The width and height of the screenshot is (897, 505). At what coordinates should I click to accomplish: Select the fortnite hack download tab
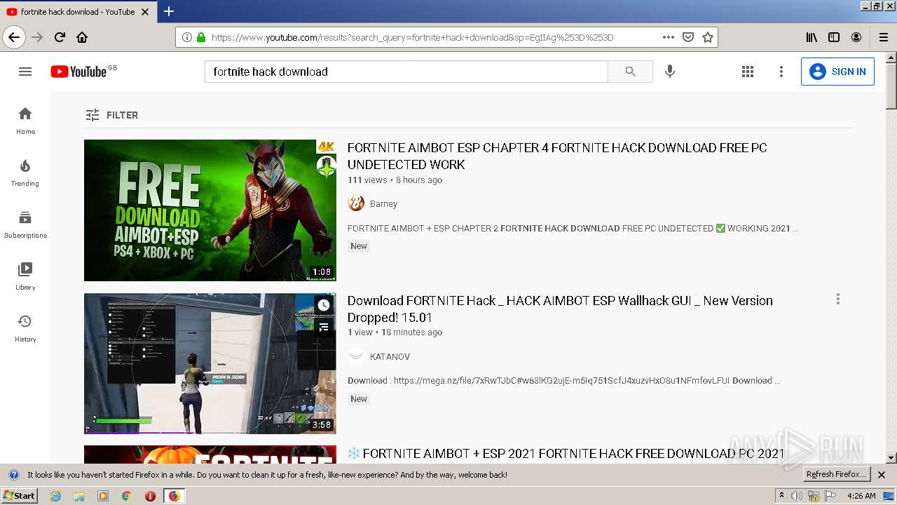click(x=78, y=11)
